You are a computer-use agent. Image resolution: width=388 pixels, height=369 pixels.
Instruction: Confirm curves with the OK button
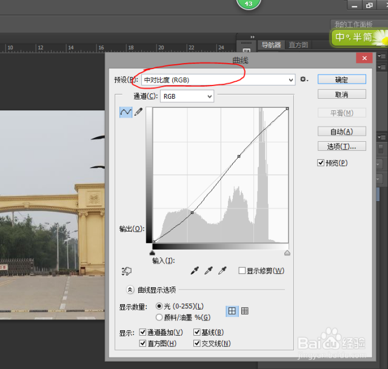(342, 79)
